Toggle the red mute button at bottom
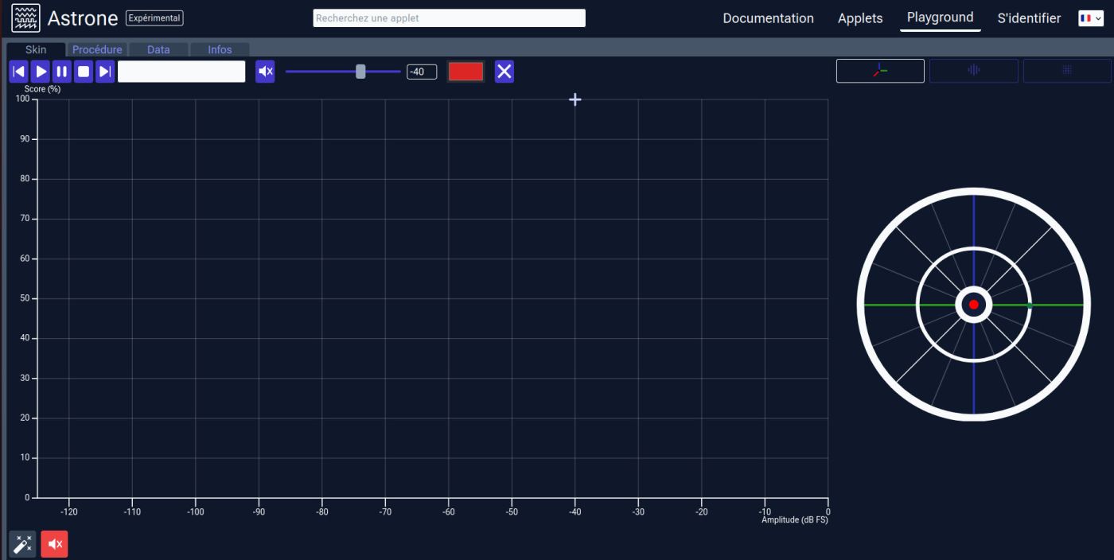The width and height of the screenshot is (1114, 560). point(54,544)
